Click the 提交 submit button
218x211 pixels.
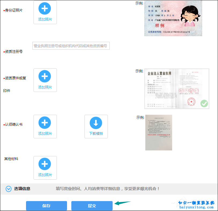click(x=92, y=206)
